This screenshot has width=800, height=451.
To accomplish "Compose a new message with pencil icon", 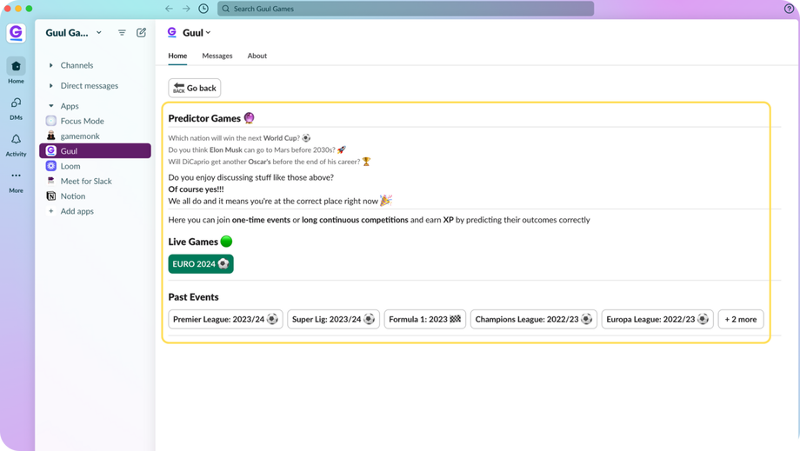I will coord(142,33).
